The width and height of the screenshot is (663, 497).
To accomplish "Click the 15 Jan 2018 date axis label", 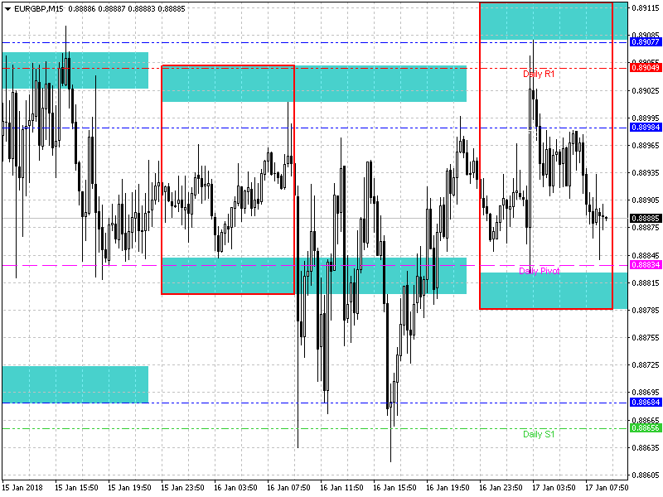I will pyautogui.click(x=23, y=487).
